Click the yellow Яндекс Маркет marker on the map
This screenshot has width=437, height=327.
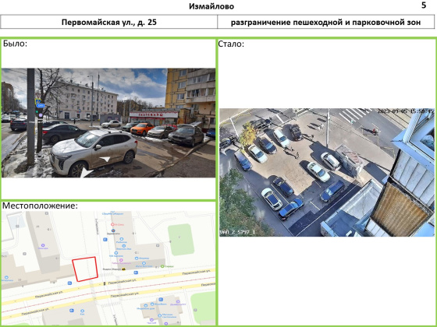click(x=123, y=269)
